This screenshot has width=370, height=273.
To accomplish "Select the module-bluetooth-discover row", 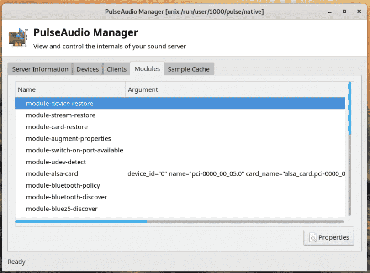I will pyautogui.click(x=180, y=197).
